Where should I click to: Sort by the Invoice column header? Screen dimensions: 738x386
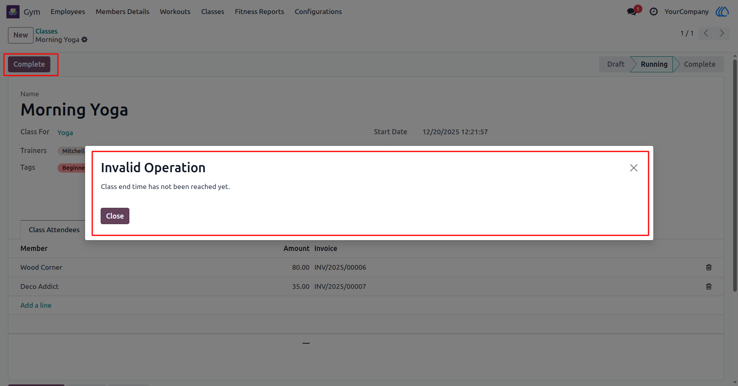(x=326, y=249)
